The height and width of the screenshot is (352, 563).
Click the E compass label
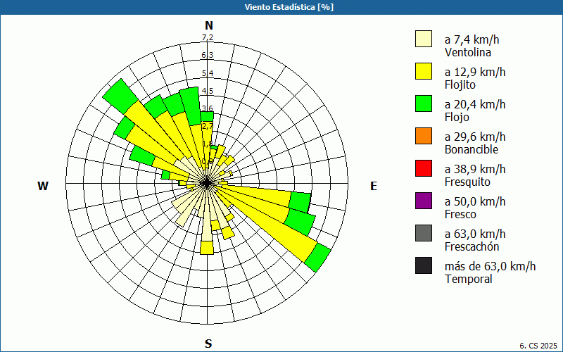374,186
